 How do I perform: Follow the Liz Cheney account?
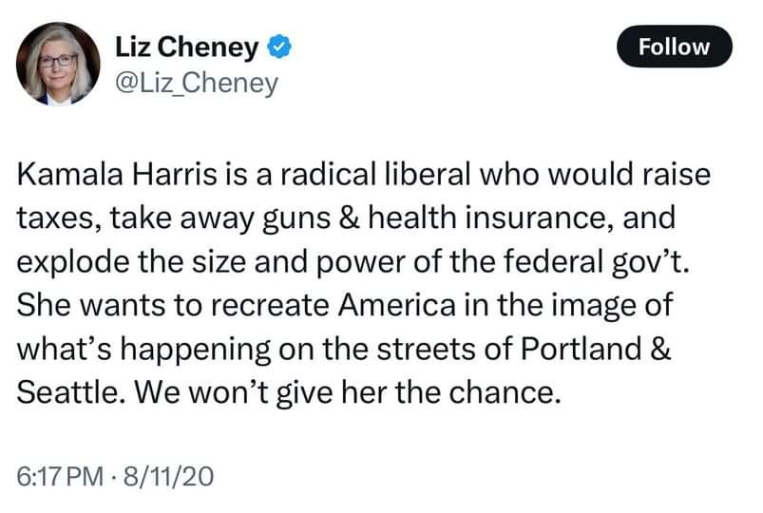pos(674,47)
